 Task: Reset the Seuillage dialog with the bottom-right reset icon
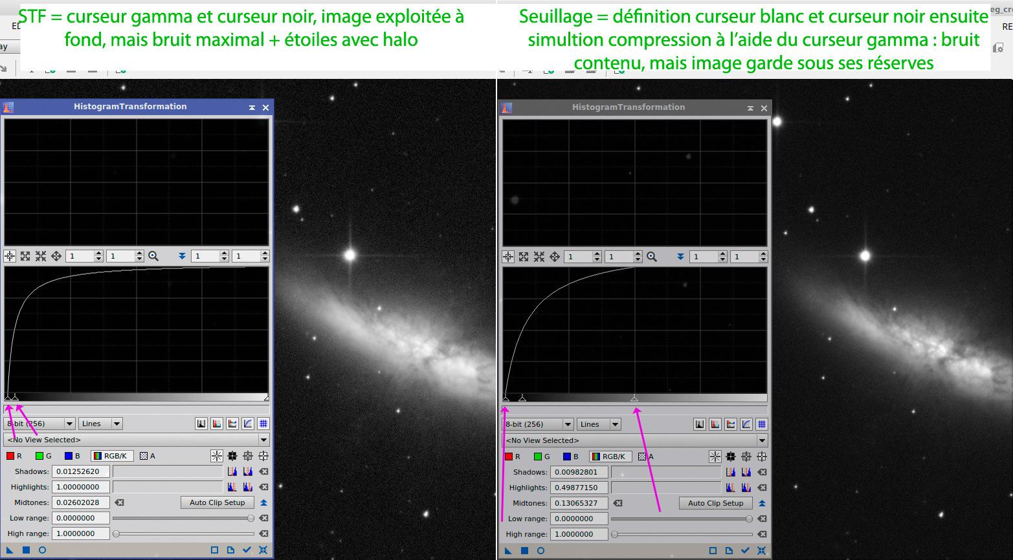coord(761,551)
